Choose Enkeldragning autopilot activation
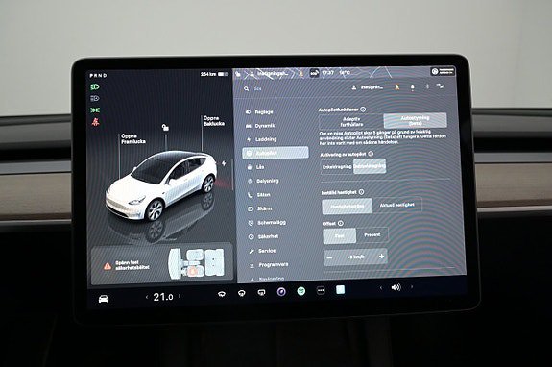The width and height of the screenshot is (552, 367). pyautogui.click(x=337, y=167)
